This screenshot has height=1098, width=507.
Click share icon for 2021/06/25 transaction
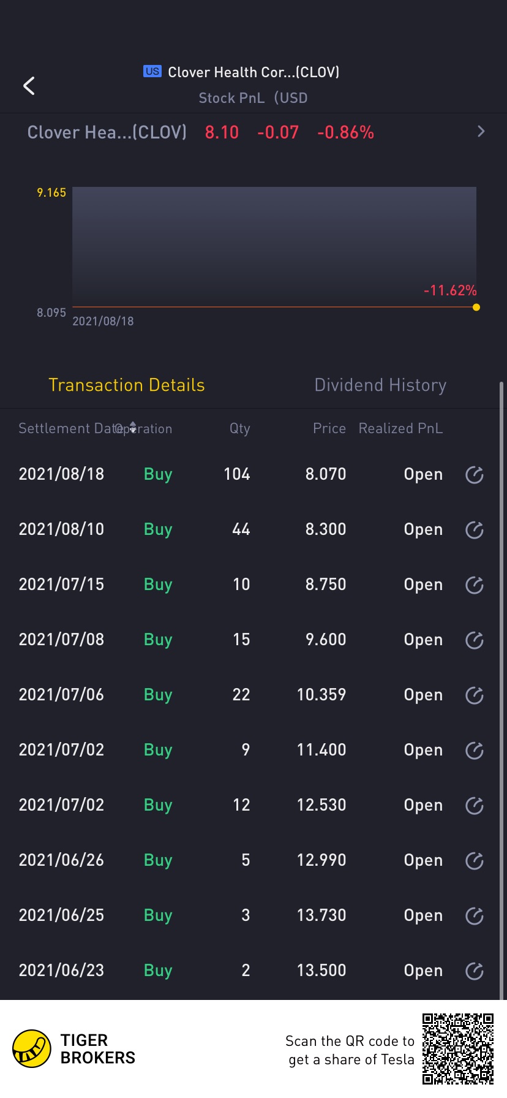(x=475, y=916)
